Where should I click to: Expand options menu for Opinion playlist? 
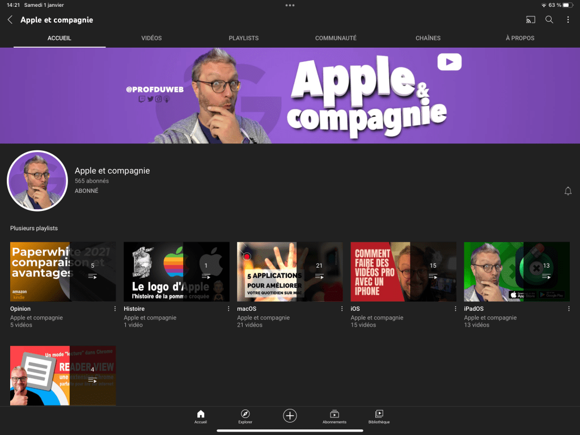[115, 309]
